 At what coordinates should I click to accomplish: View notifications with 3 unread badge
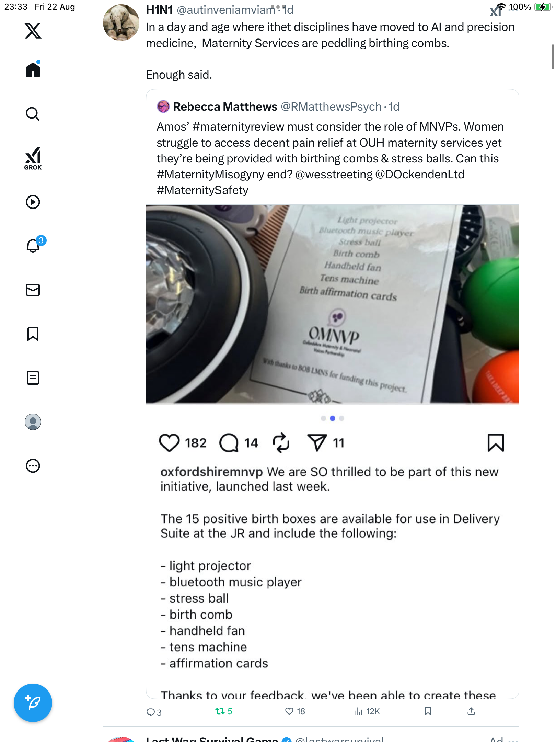coord(33,246)
